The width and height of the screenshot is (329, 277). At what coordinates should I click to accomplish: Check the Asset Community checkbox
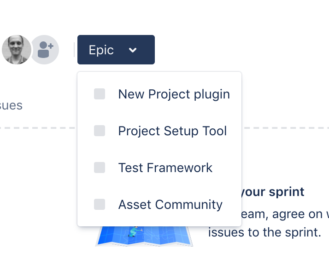[100, 204]
